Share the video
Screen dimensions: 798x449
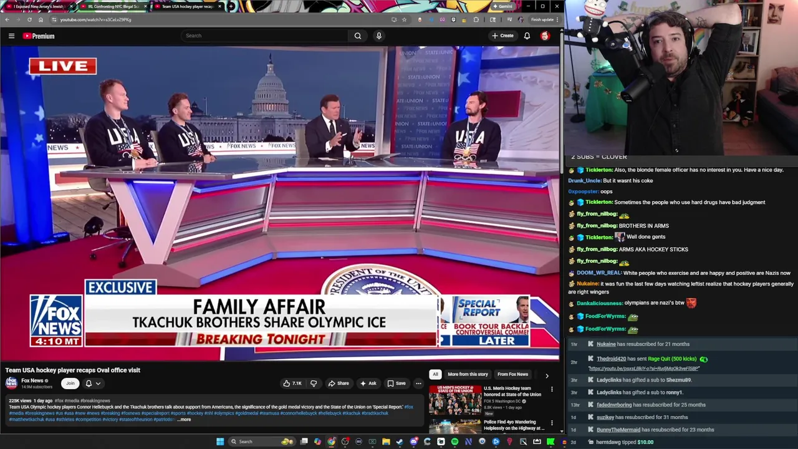[x=339, y=384]
